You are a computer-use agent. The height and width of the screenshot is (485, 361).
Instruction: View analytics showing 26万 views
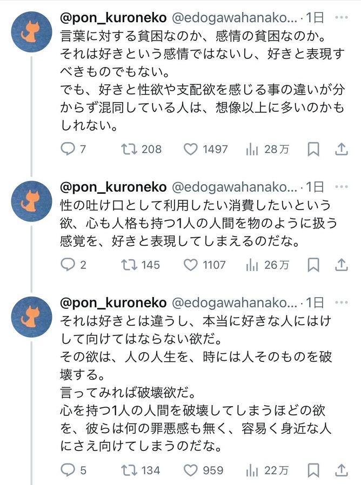[252, 265]
